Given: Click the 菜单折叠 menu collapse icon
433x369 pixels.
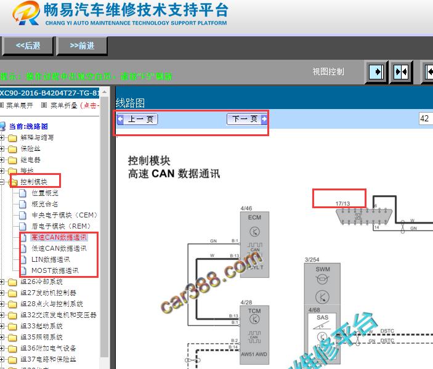Looking at the screenshot, I should point(44,105).
